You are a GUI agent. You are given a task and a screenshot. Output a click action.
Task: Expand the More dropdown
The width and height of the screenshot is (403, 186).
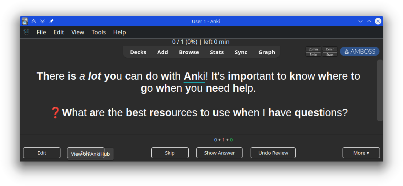pyautogui.click(x=361, y=153)
